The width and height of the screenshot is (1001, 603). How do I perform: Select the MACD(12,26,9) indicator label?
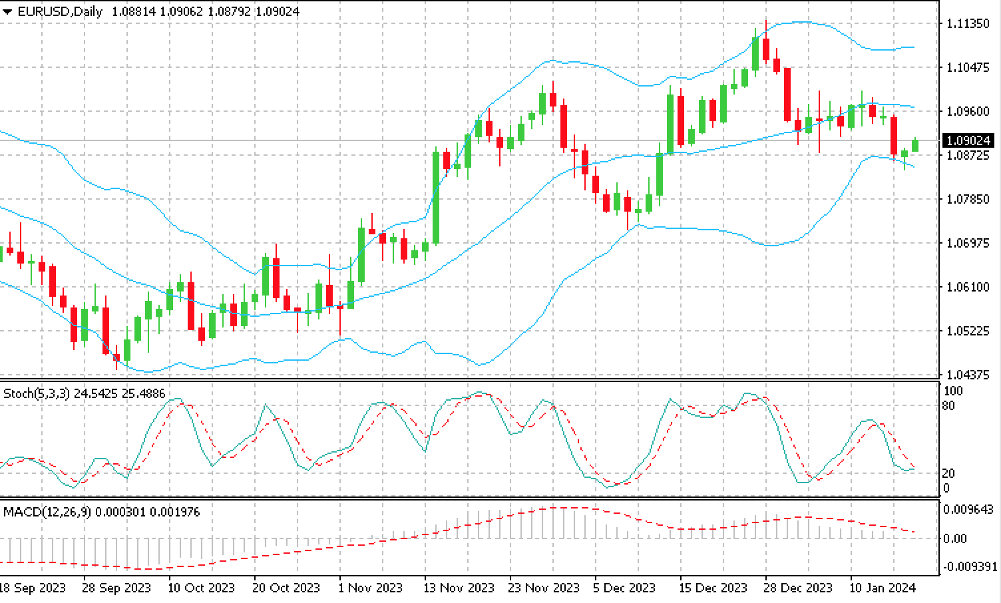tap(48, 512)
